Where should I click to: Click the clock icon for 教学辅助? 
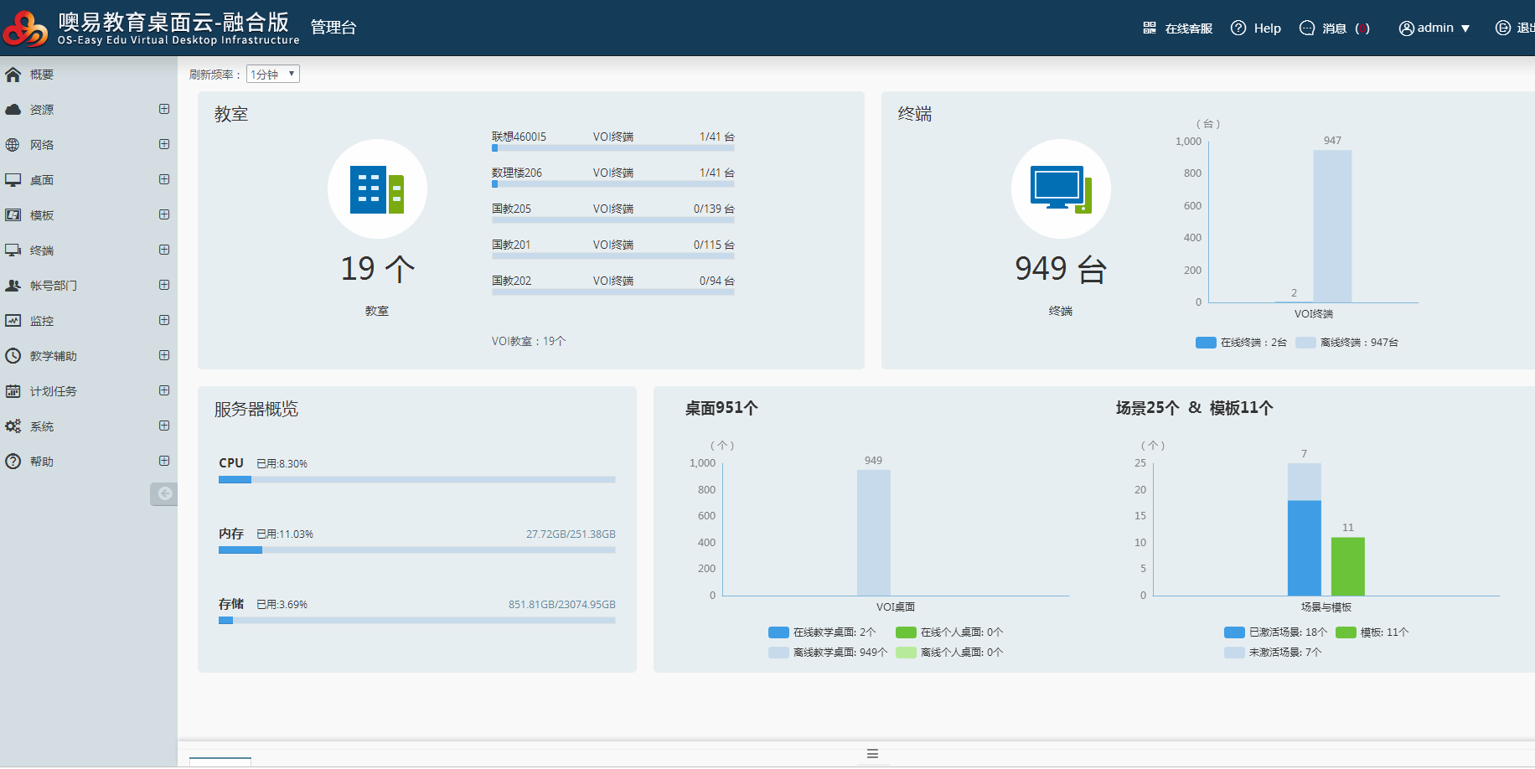13,356
